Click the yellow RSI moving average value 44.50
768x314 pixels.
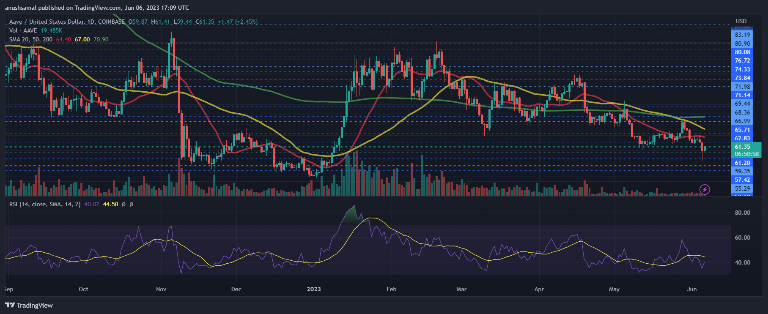(x=110, y=204)
